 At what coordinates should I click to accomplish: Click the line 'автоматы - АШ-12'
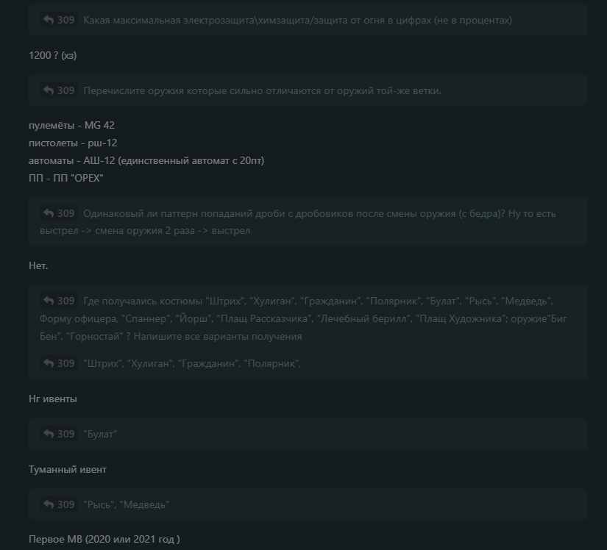[x=146, y=160]
